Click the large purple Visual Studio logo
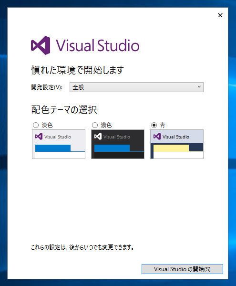 [85, 45]
